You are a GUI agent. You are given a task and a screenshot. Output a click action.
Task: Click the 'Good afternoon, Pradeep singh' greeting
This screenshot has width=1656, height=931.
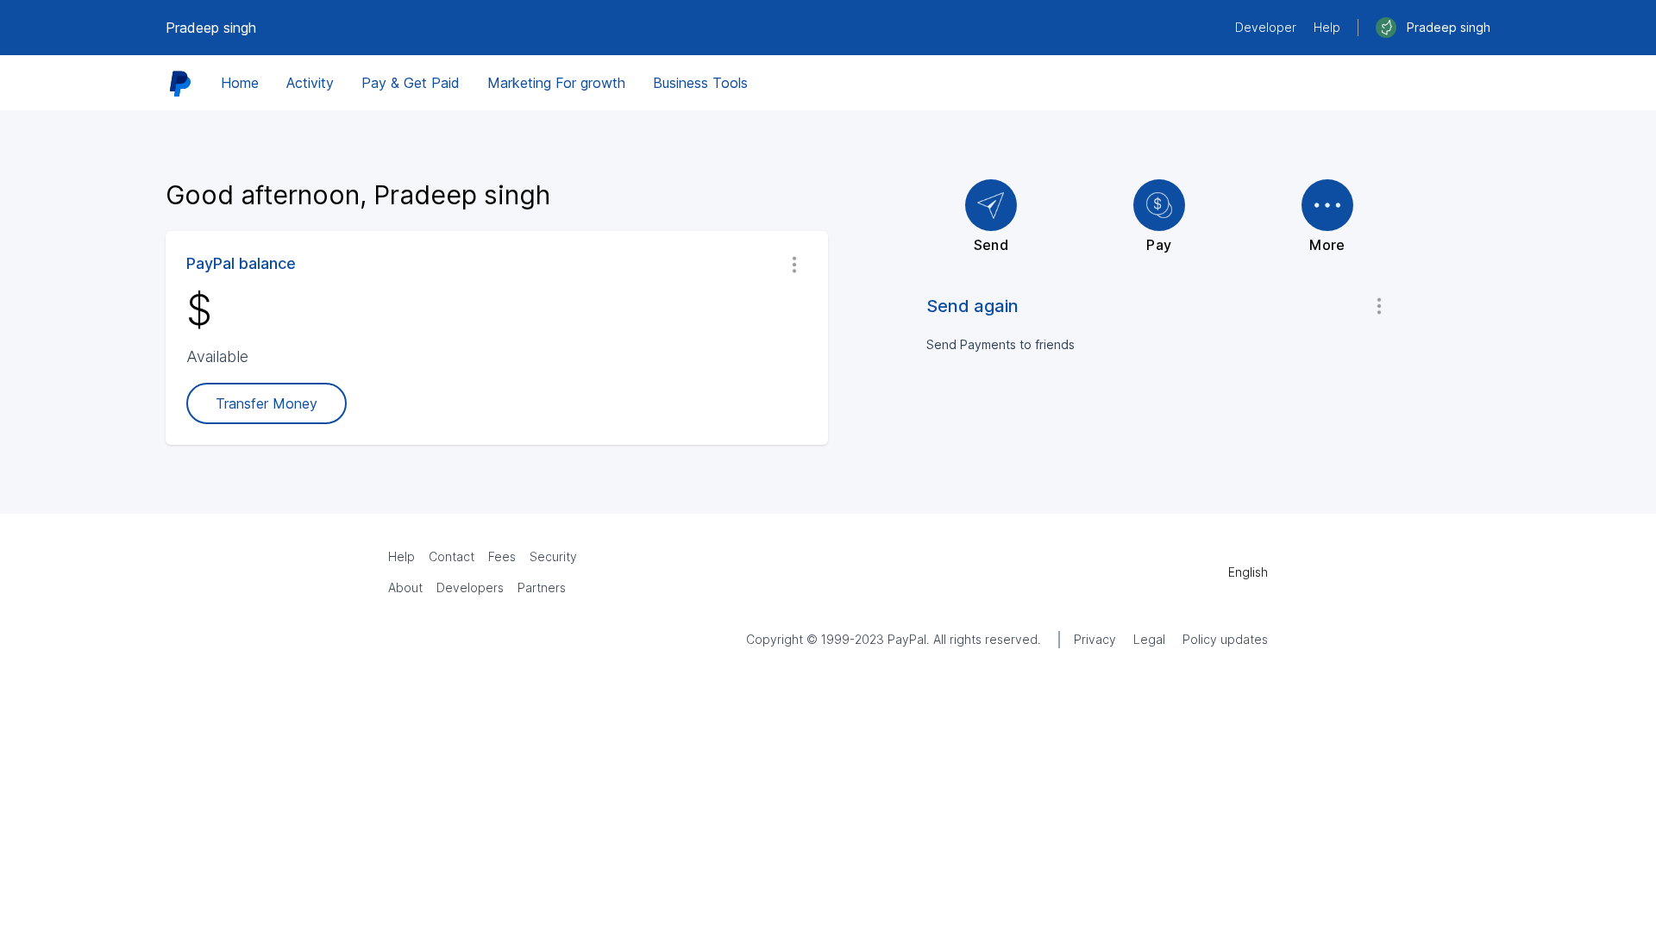(x=358, y=196)
